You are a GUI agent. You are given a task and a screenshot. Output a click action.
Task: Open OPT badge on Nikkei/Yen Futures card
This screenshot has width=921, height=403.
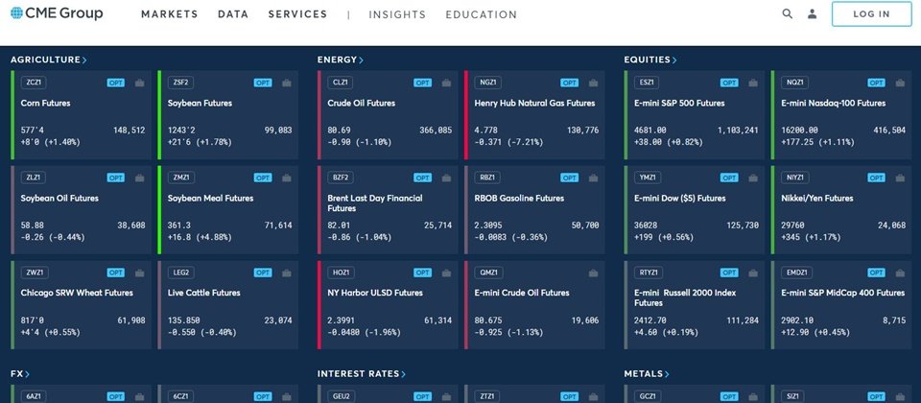point(876,178)
